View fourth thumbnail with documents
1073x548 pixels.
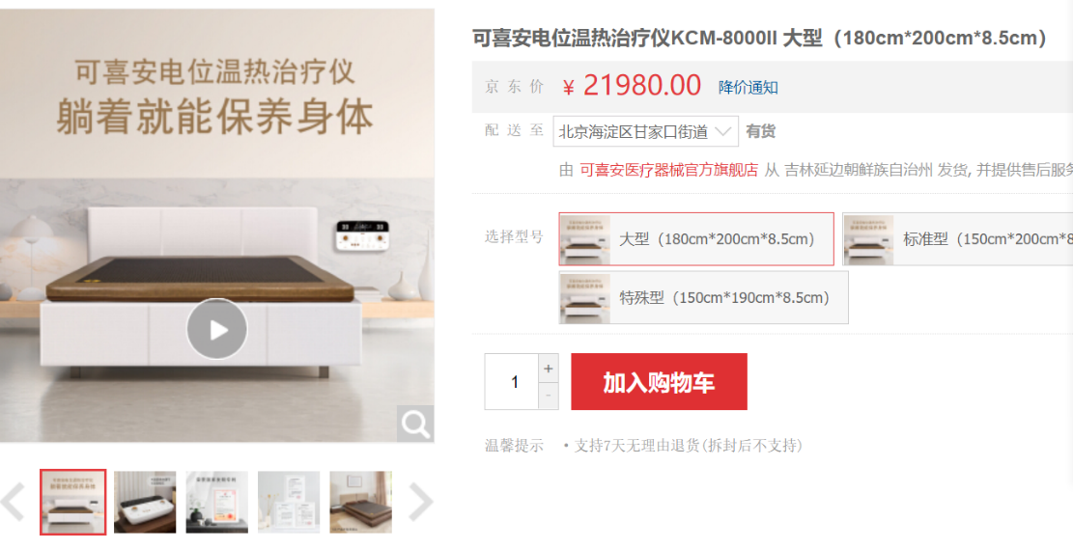pyautogui.click(x=289, y=502)
